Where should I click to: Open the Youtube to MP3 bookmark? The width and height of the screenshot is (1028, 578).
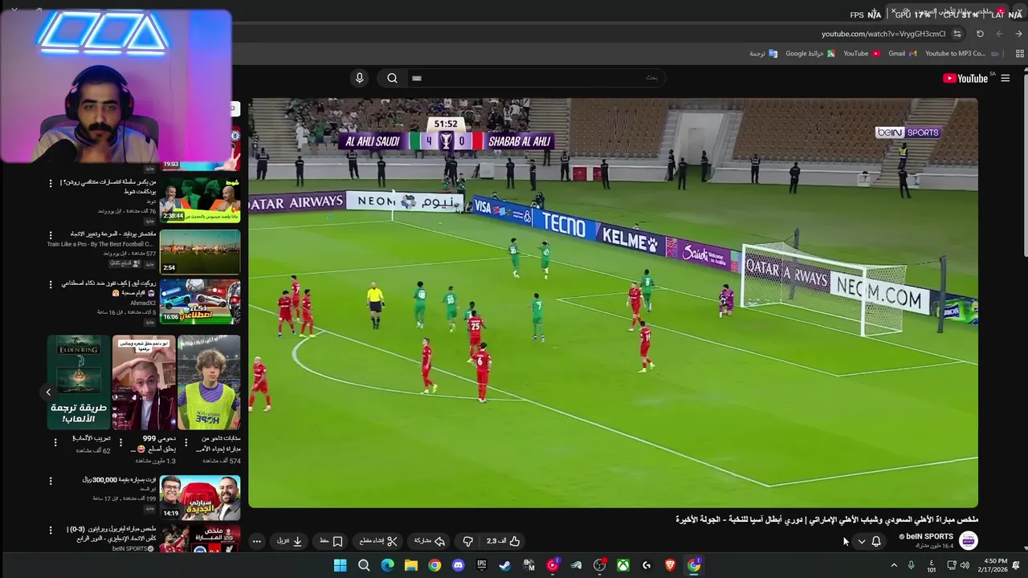point(962,54)
